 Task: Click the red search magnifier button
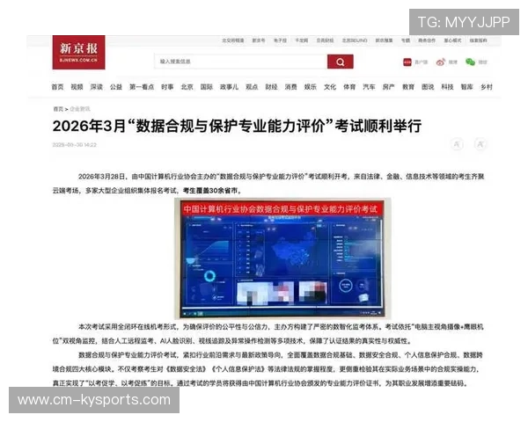[x=340, y=62]
